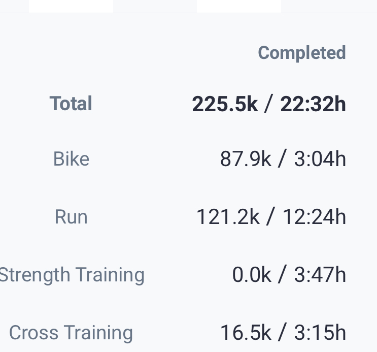Click the total duration 22:32h
The width and height of the screenshot is (377, 352).
coord(313,104)
